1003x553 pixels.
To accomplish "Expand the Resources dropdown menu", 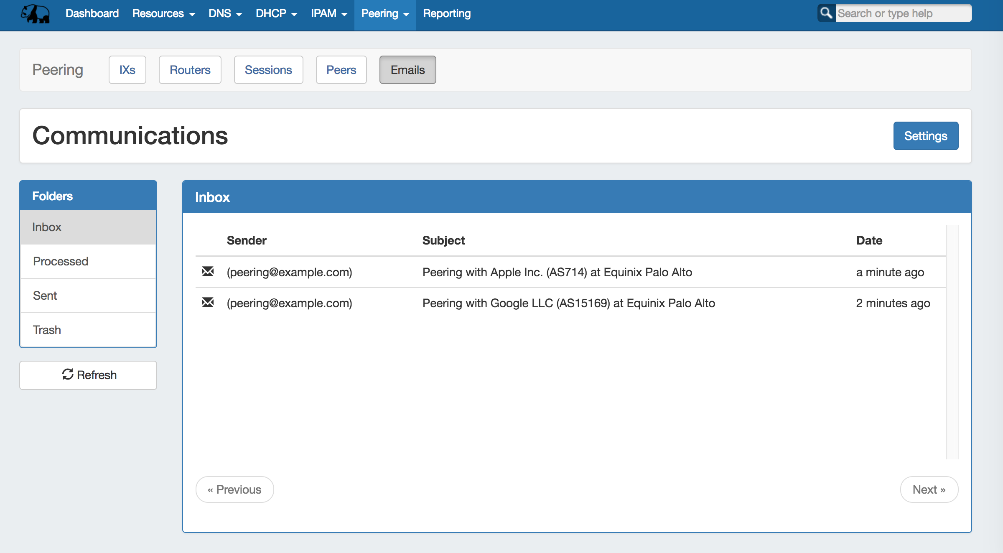I will coord(163,14).
